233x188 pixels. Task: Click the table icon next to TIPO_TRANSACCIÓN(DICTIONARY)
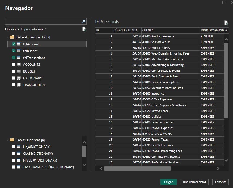pyautogui.click(x=19, y=167)
